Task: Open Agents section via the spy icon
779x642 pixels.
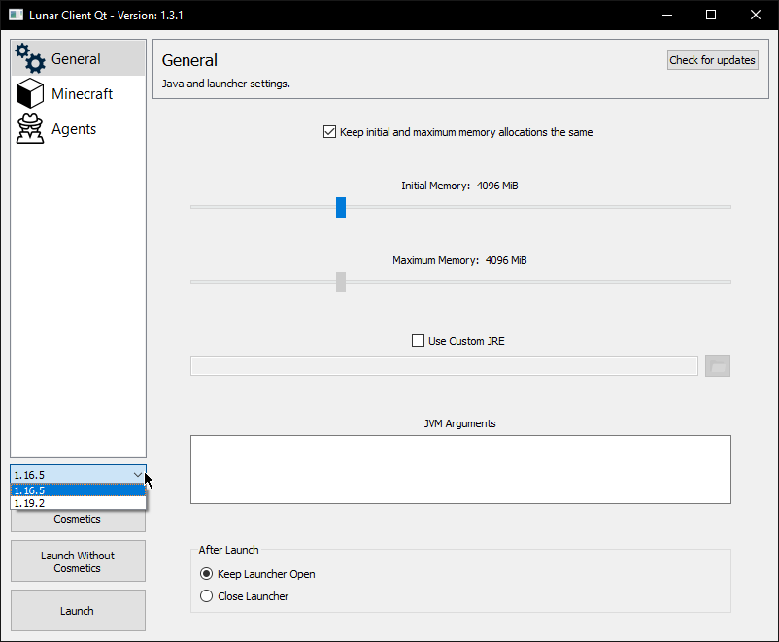Action: pos(29,127)
